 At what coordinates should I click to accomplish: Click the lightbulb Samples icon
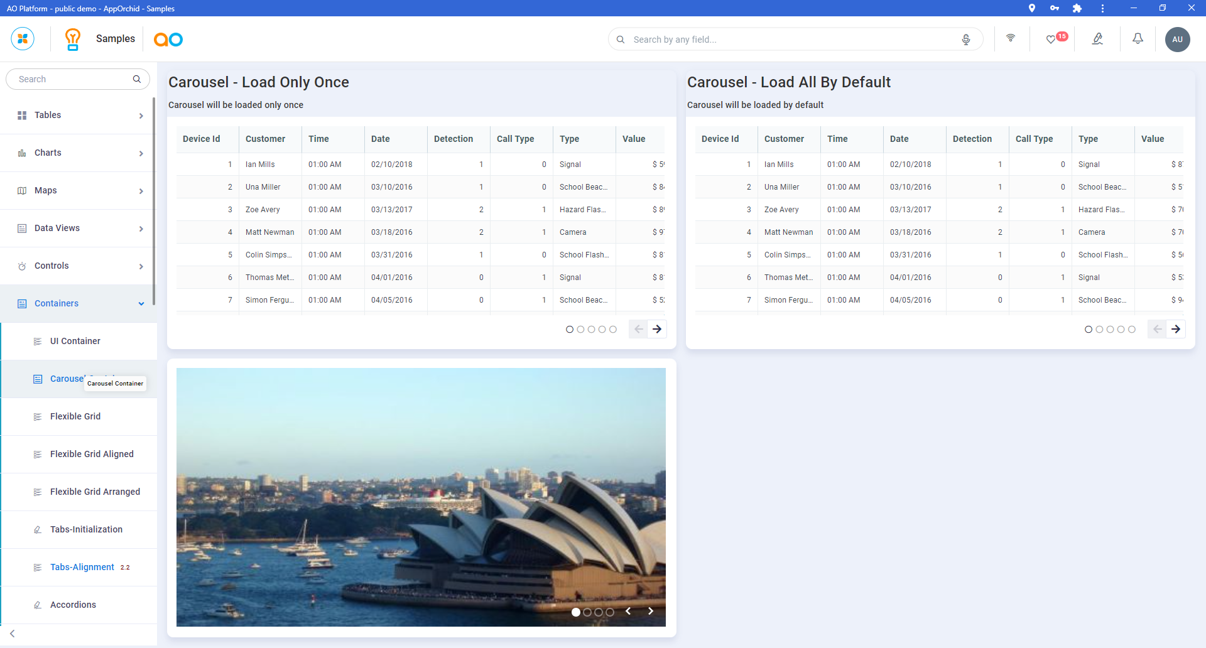coord(73,39)
